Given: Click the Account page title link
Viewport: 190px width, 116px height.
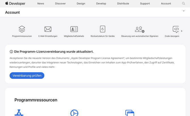Looking at the screenshot, I should (x=12, y=12).
